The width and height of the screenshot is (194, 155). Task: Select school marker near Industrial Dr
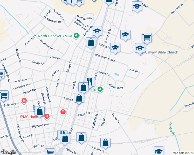pyautogui.click(x=137, y=7)
